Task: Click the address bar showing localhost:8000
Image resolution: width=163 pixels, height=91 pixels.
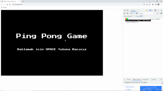Action: pos(77,5)
